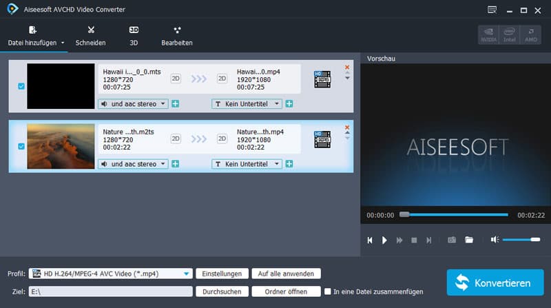Click the Ordner öffnen button
Viewport: 551px width, 308px height.
[x=286, y=291]
